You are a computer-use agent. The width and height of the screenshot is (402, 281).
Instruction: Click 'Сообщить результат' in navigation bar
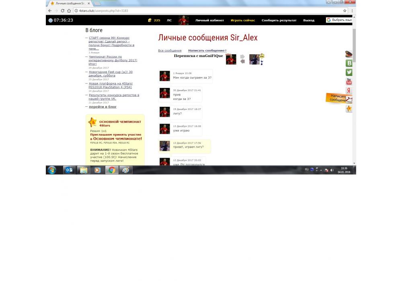[x=279, y=20]
